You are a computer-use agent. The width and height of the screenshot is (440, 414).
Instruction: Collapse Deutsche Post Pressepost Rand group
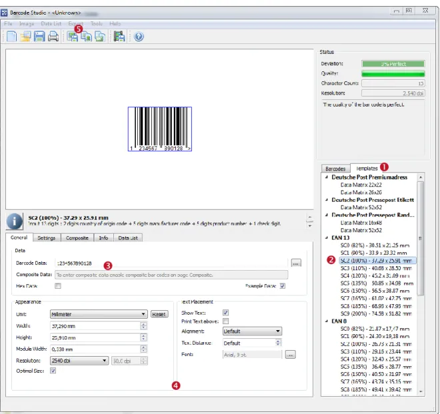click(x=327, y=215)
